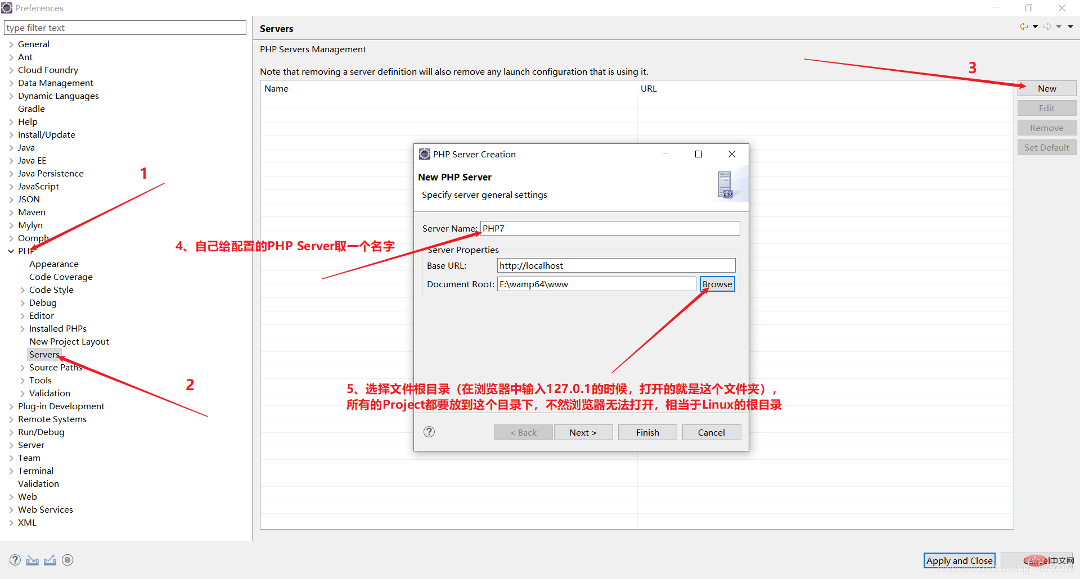Expand the Web Services node
Viewport: 1080px width, 579px height.
point(11,510)
